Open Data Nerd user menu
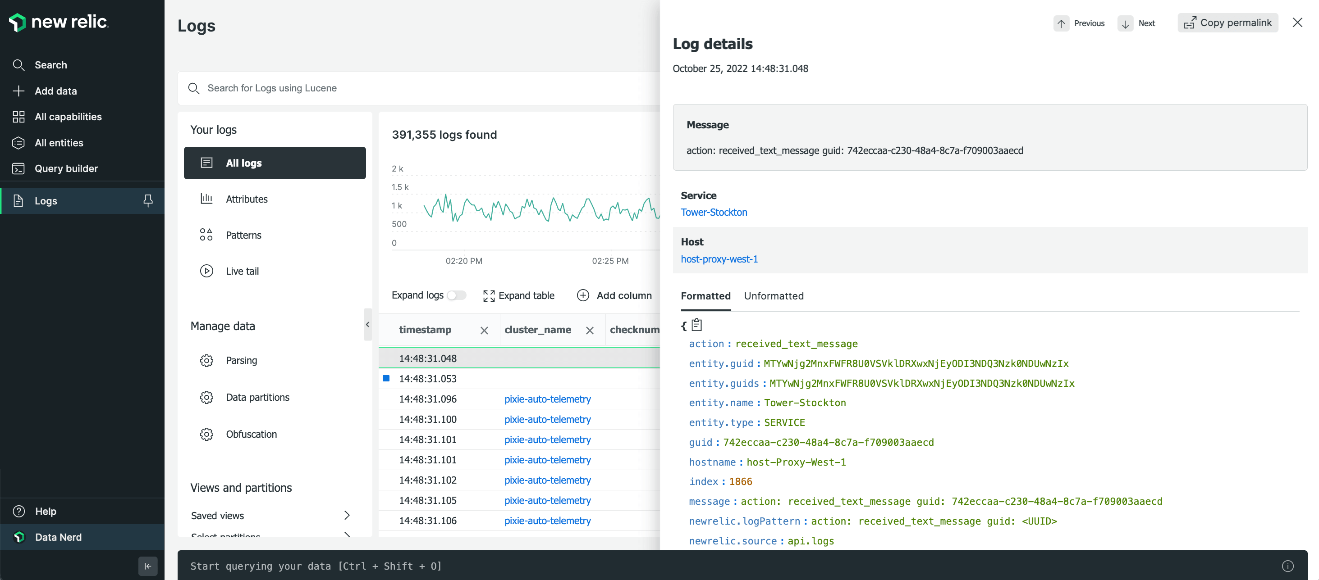Viewport: 1319px width, 580px height. (x=82, y=537)
